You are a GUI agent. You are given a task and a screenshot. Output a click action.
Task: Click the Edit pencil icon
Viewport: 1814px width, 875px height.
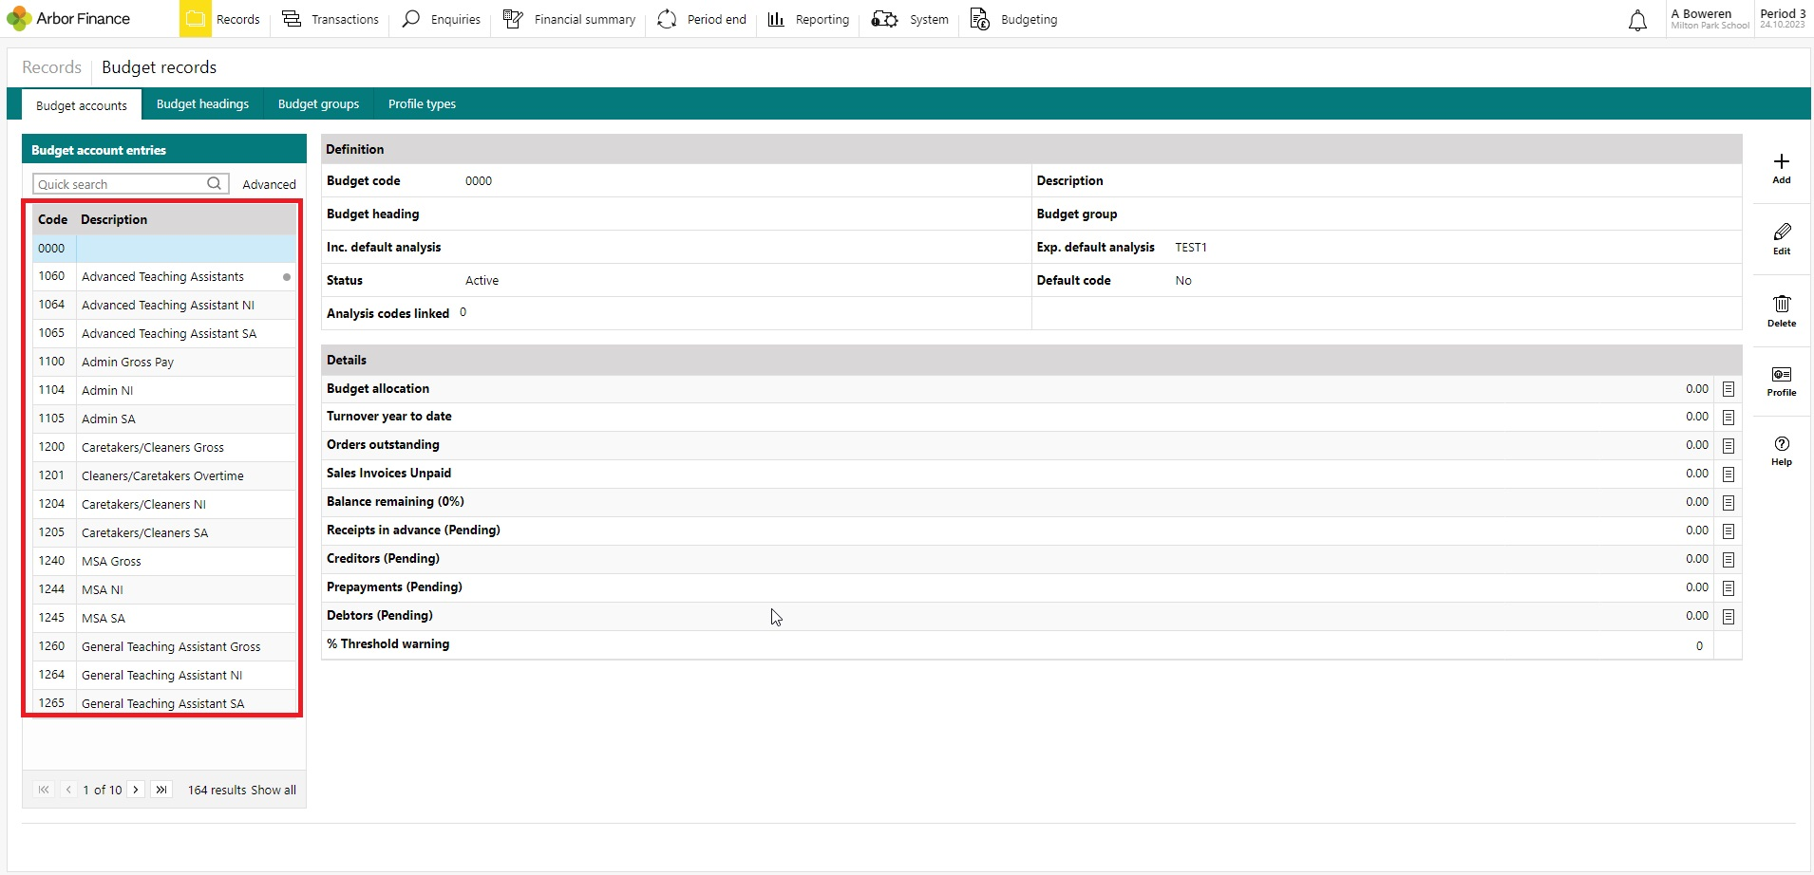[1782, 232]
